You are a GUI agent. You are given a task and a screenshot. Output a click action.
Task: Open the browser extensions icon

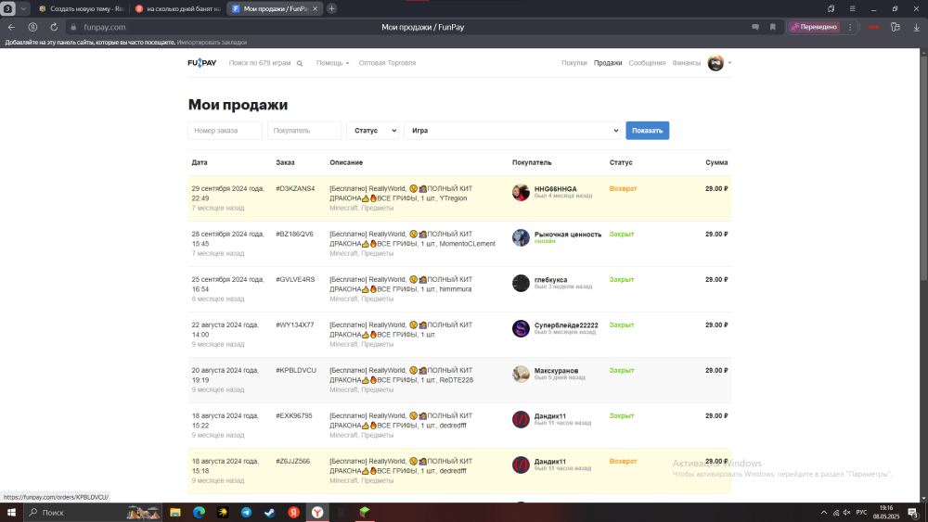895,27
